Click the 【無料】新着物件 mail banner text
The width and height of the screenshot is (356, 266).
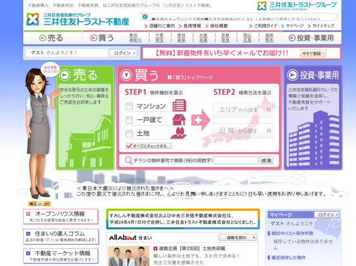coord(222,53)
